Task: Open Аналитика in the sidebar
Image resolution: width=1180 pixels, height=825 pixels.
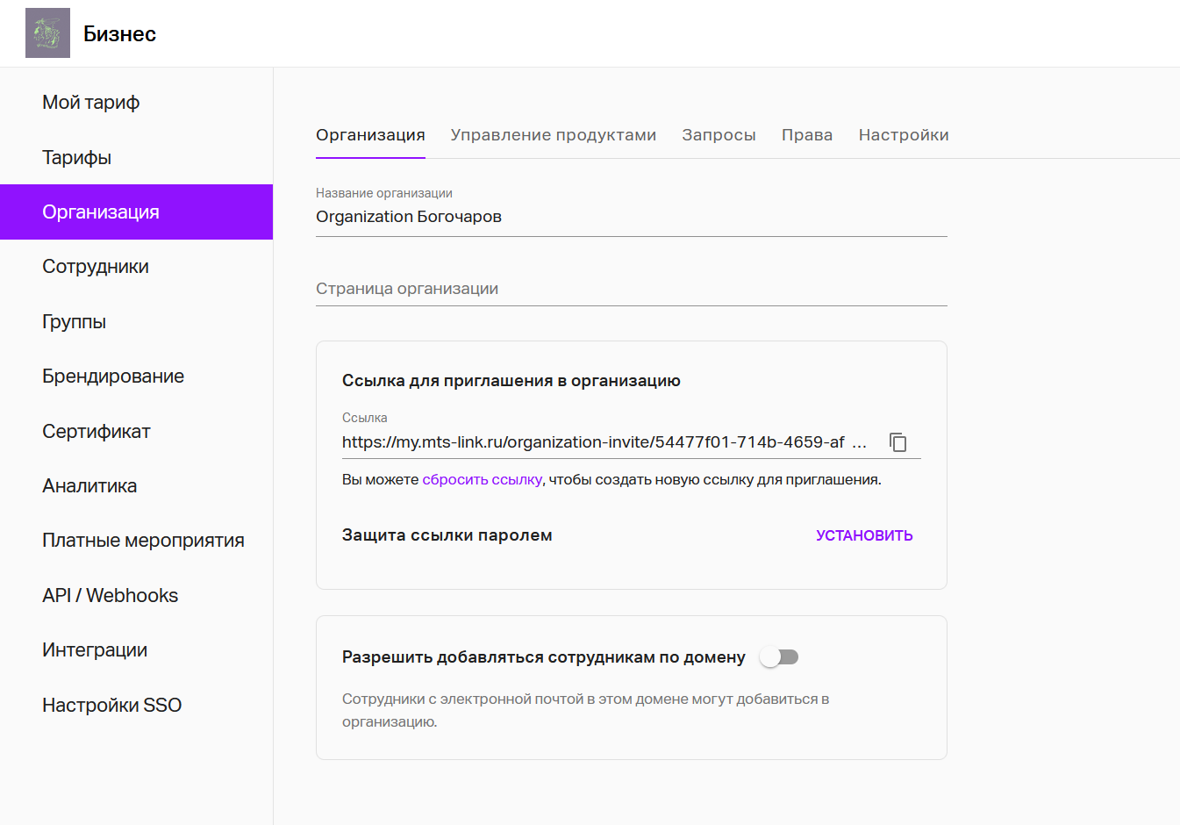Action: 136,486
